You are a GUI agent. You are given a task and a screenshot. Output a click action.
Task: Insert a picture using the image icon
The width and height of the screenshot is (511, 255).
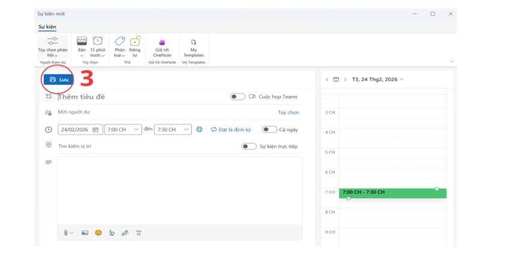[x=85, y=233]
